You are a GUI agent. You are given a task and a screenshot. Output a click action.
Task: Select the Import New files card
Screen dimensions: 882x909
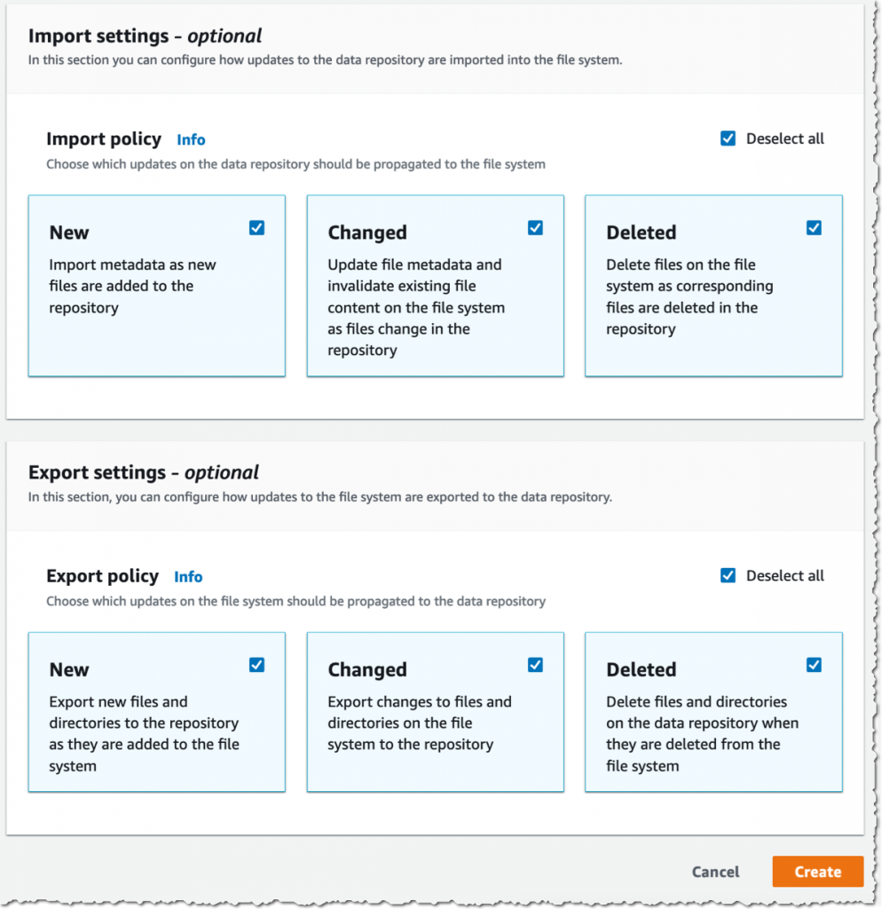[157, 286]
